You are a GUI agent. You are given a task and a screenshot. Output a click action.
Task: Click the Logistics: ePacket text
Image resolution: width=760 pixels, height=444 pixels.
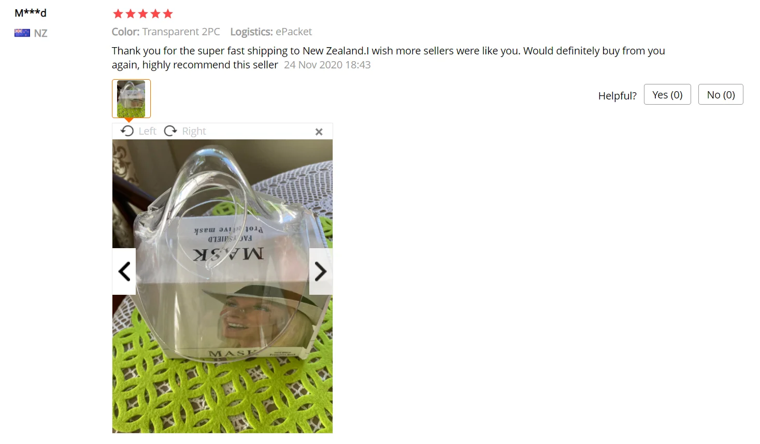(271, 32)
